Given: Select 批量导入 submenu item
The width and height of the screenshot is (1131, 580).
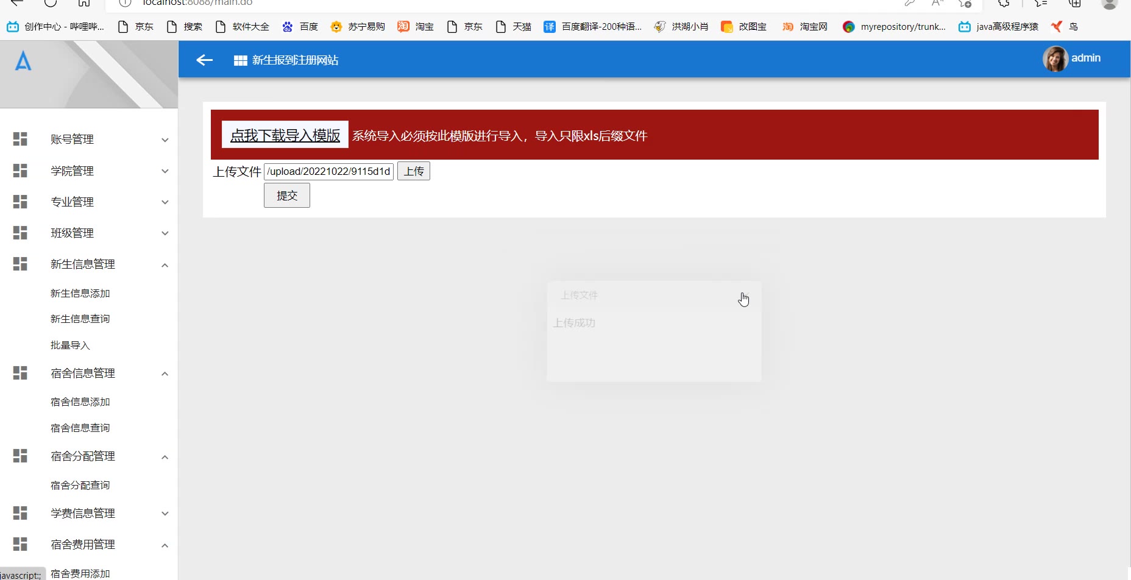Looking at the screenshot, I should pyautogui.click(x=70, y=345).
